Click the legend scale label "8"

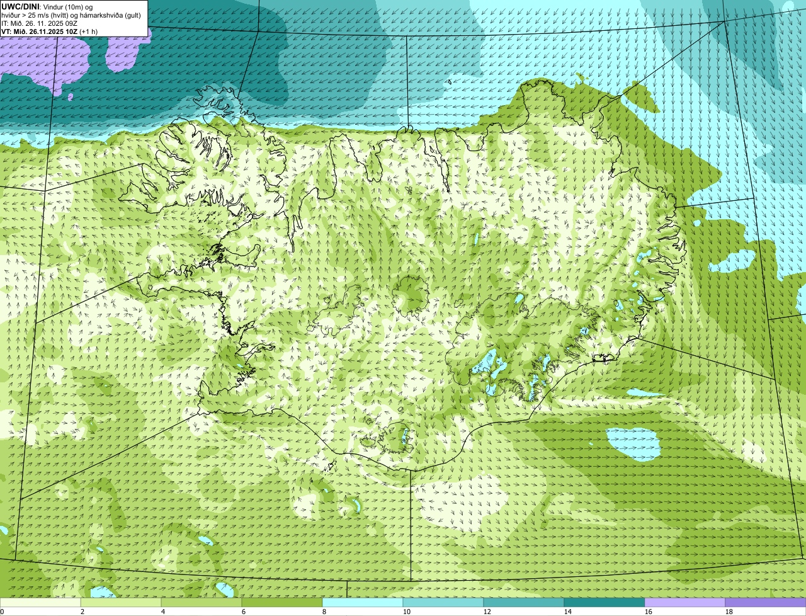[324, 612]
